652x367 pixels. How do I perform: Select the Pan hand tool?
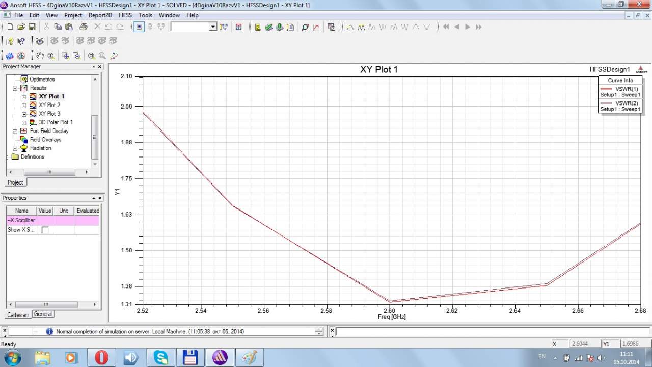(x=40, y=56)
